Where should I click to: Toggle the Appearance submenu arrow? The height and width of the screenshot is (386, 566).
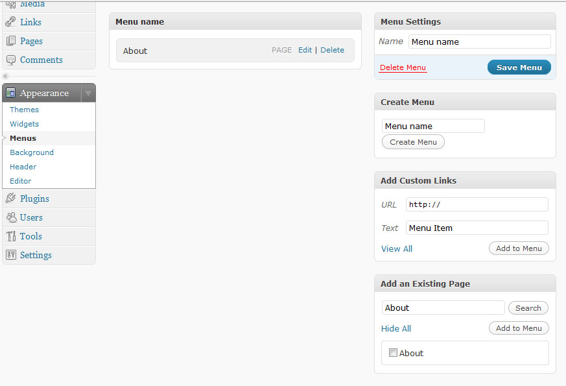[x=88, y=93]
